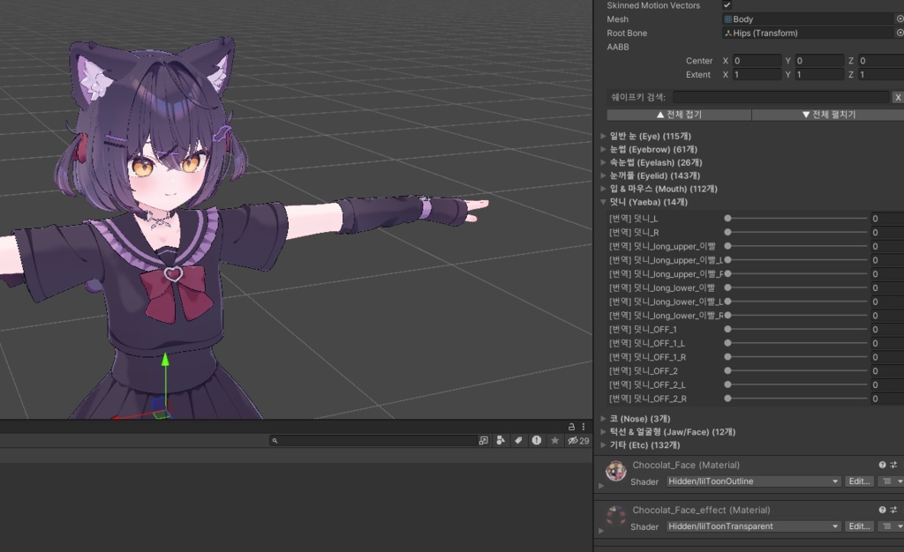Uncheck the Skinned Motion Vectors checkbox
The width and height of the screenshot is (904, 552).
(x=727, y=5)
